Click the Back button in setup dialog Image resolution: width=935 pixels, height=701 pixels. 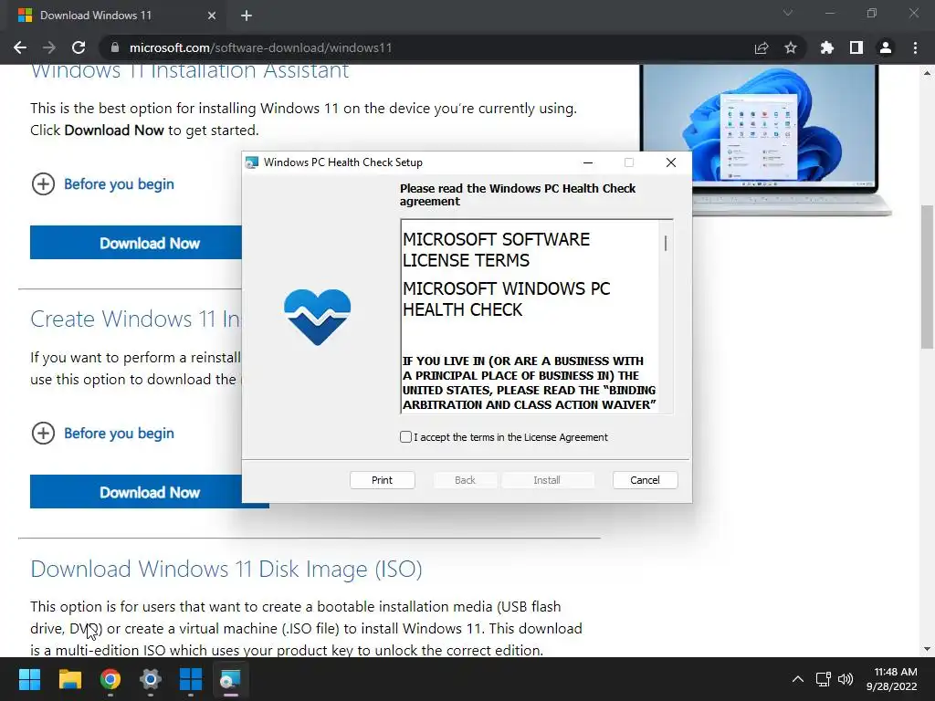click(465, 480)
